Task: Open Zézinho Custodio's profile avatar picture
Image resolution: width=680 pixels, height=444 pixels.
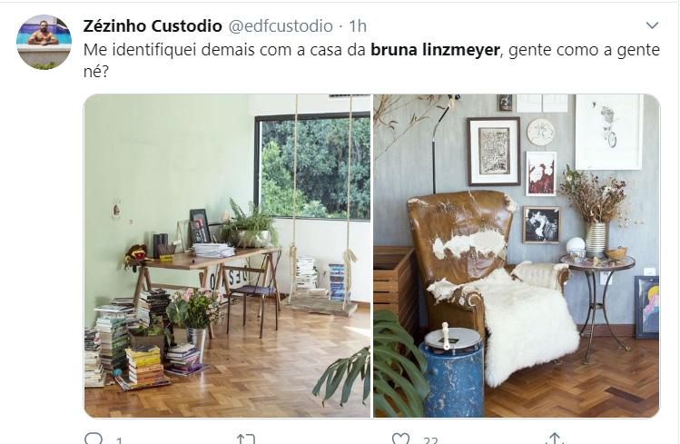Action: (44, 42)
